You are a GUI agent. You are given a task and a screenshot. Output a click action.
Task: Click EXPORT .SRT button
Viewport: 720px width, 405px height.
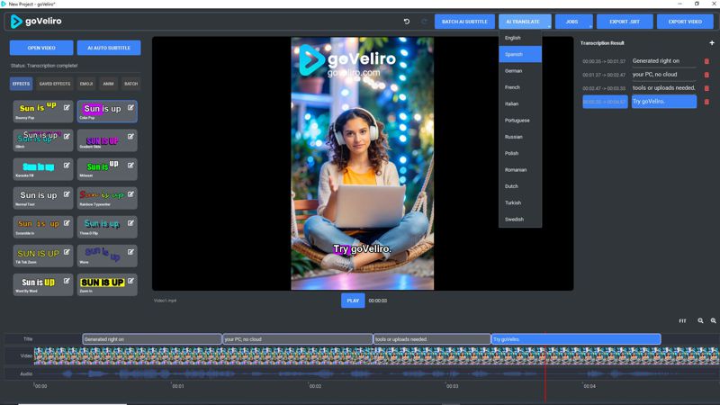625,22
